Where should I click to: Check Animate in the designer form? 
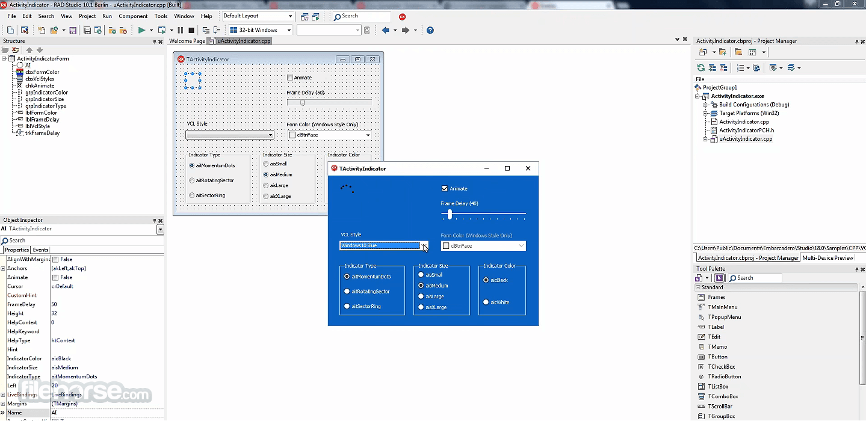coord(290,78)
